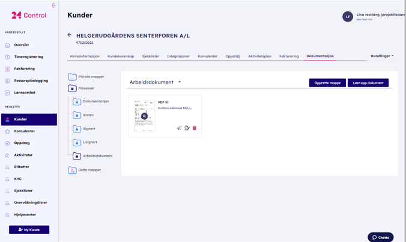The width and height of the screenshot is (406, 242).
Task: Click the 'PDF fil' label on the card
Action: click(x=163, y=102)
